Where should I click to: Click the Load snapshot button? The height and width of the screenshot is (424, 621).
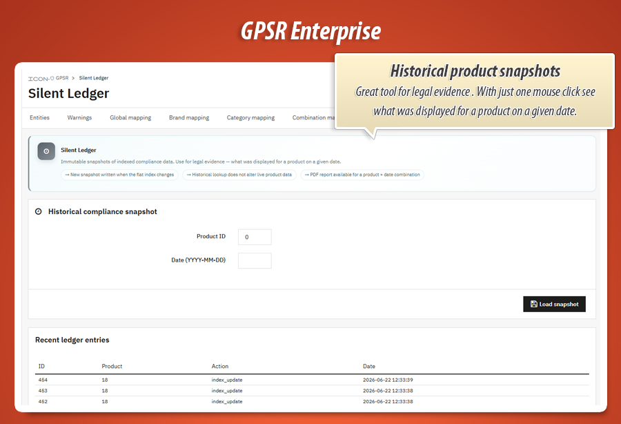[554, 304]
